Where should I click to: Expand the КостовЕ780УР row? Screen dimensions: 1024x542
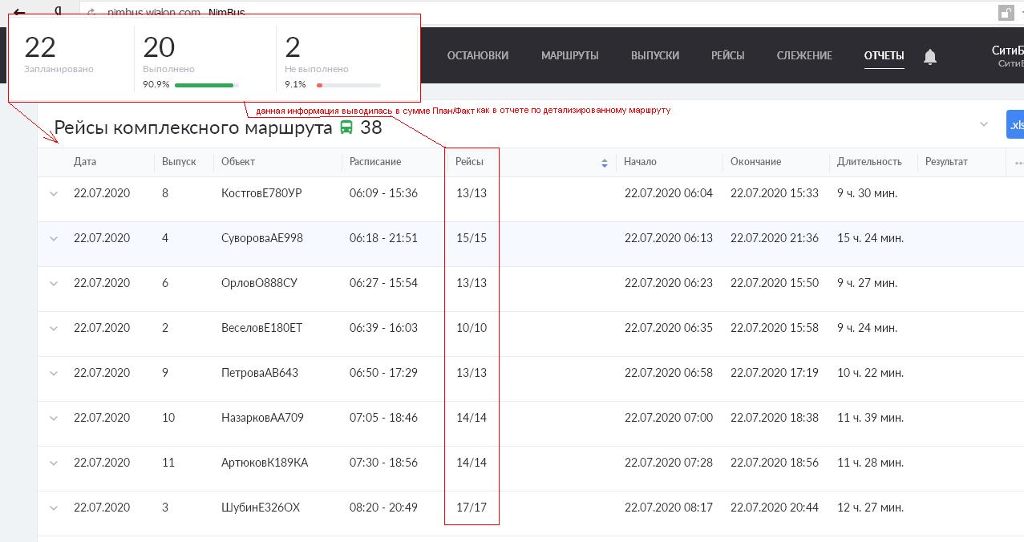54,193
